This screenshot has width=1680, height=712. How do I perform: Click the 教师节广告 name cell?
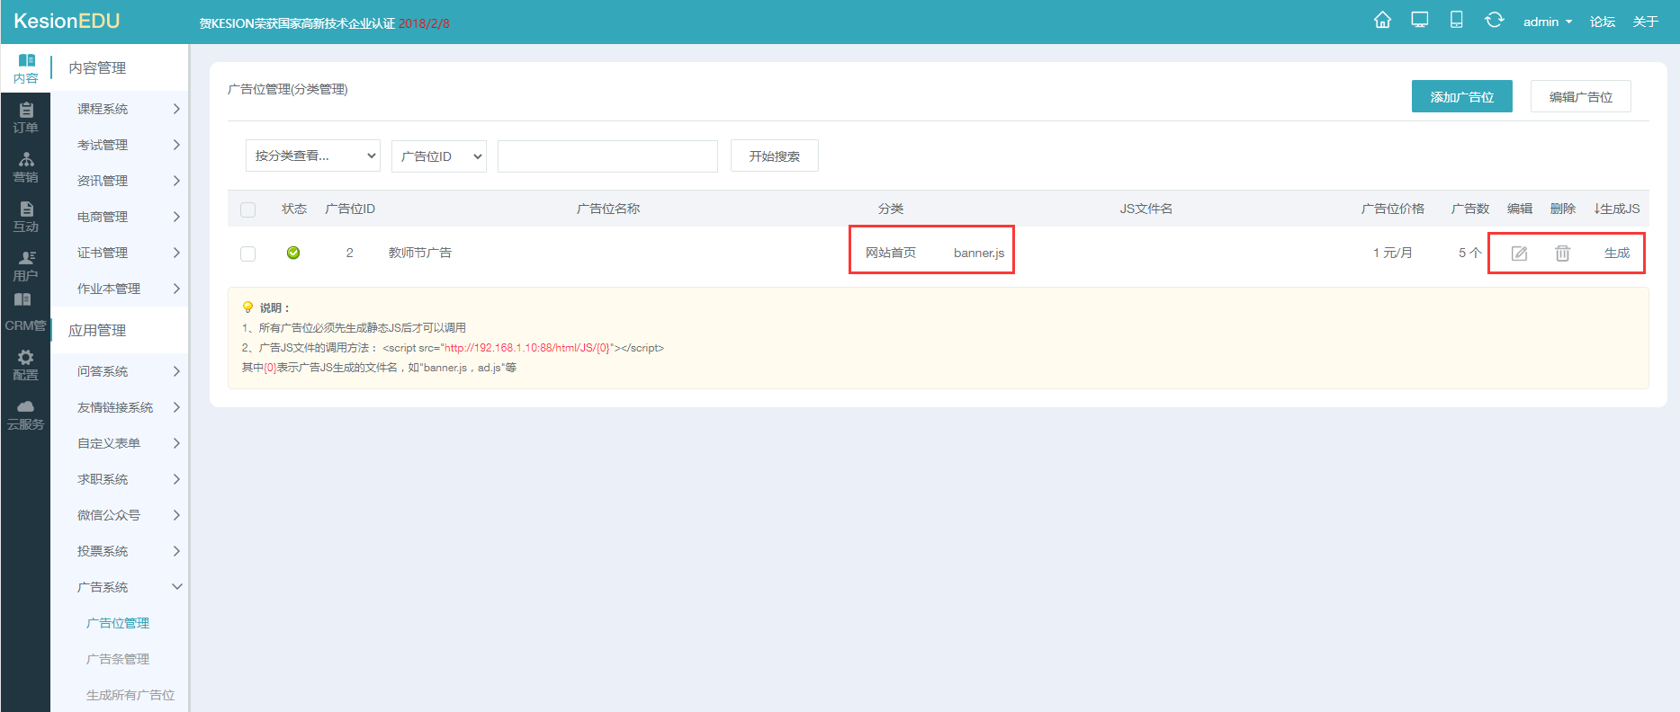(x=420, y=254)
